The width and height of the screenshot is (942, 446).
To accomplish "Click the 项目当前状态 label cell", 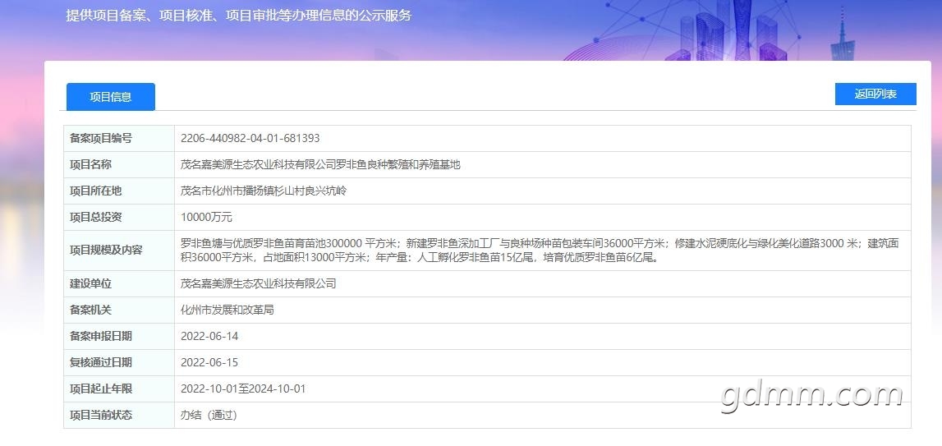I will click(119, 416).
